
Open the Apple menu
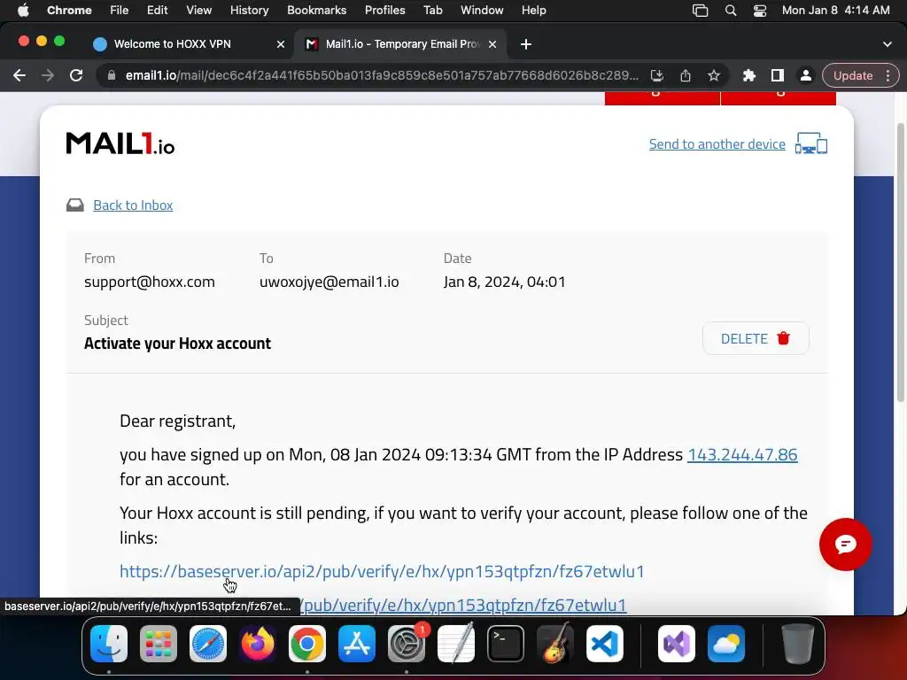click(23, 11)
